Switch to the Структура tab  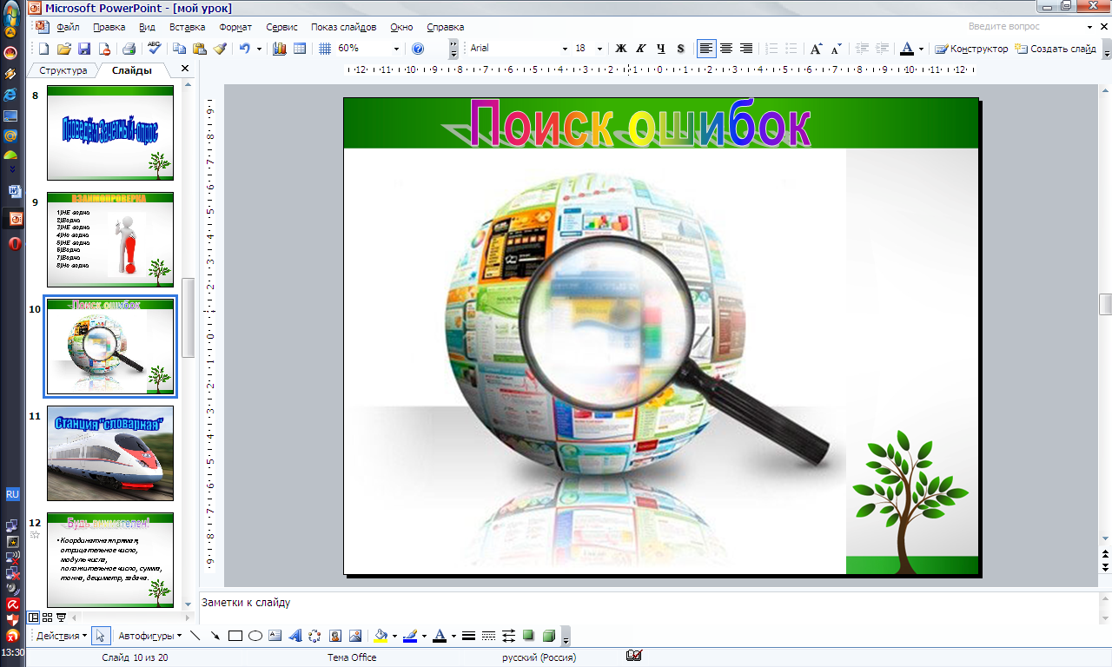coord(63,70)
